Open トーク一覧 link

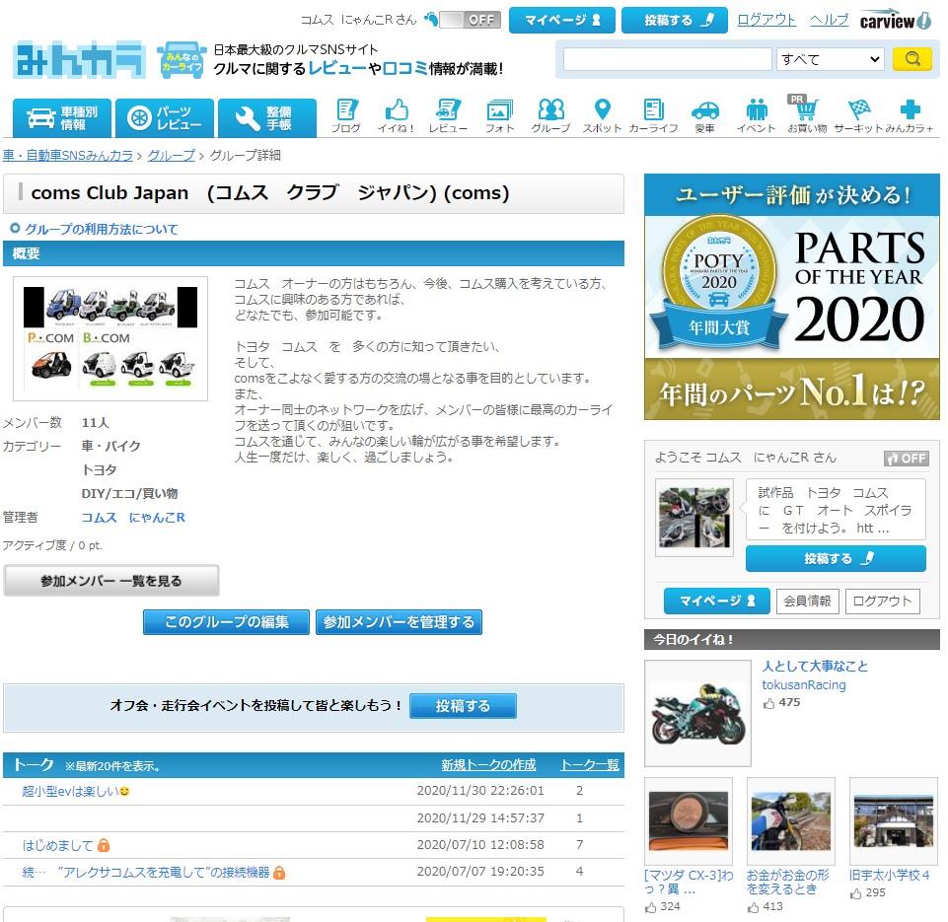click(x=590, y=765)
